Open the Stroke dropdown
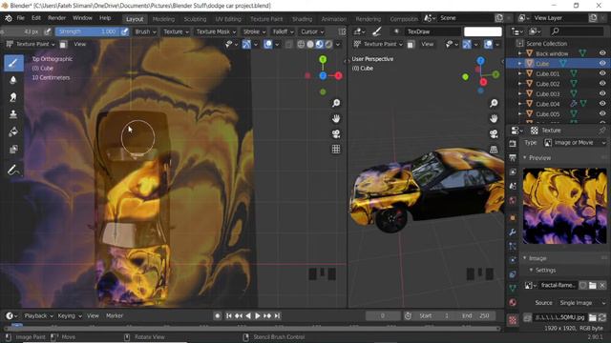This screenshot has width=611, height=343. point(254,31)
